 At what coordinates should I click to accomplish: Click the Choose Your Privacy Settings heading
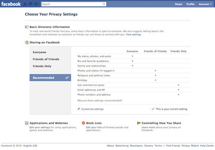click(x=51, y=14)
